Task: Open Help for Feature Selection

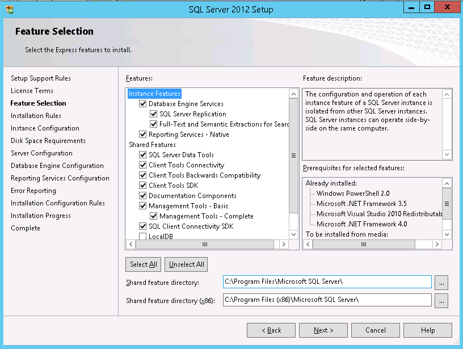Action: tap(428, 330)
